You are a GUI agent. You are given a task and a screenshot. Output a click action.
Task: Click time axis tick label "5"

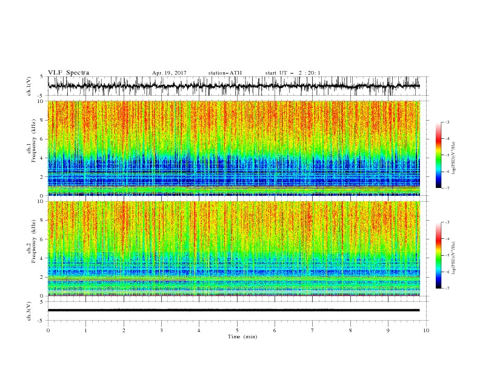click(237, 330)
